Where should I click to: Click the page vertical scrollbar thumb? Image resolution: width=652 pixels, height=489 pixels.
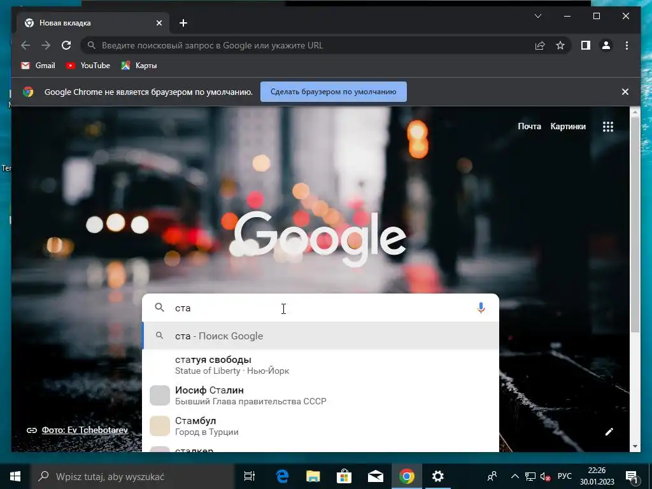click(x=635, y=225)
